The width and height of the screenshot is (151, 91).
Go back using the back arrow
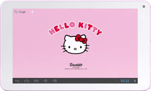point(17,81)
